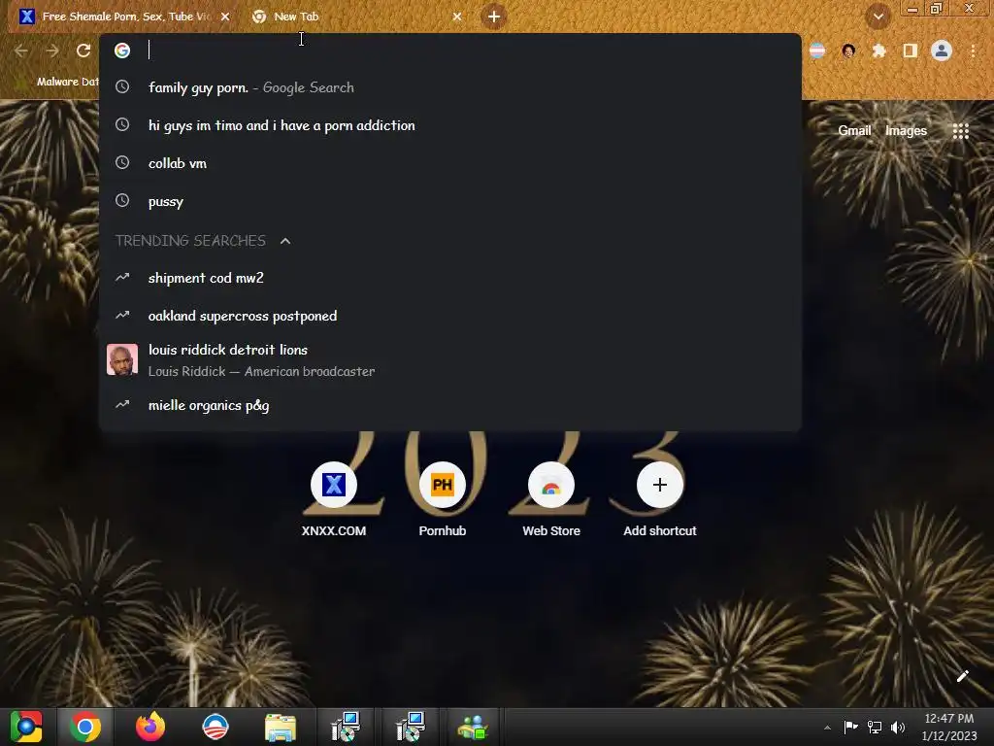Click the striped flag extension icon
Viewport: 994px width, 746px height.
pyautogui.click(x=817, y=51)
